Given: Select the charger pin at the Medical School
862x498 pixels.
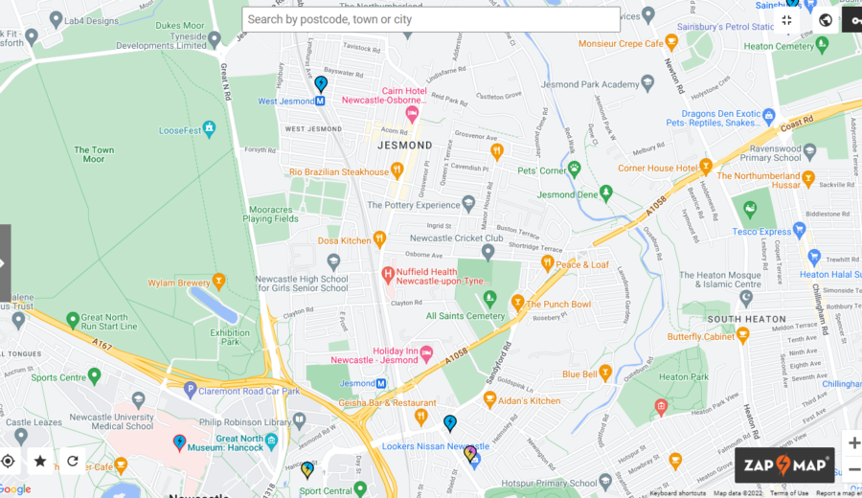Looking at the screenshot, I should pyautogui.click(x=179, y=442).
